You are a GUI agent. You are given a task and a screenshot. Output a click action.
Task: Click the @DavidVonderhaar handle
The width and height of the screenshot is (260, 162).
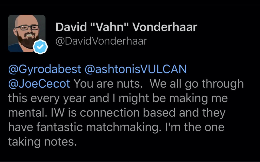pos(101,41)
